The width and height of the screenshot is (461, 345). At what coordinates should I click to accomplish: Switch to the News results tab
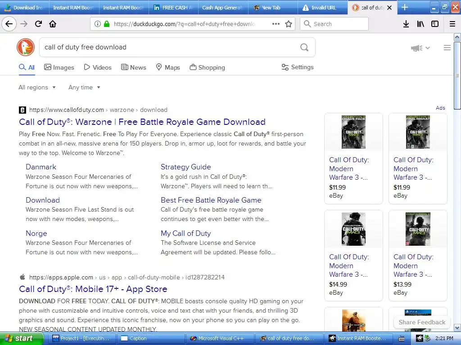(x=133, y=67)
